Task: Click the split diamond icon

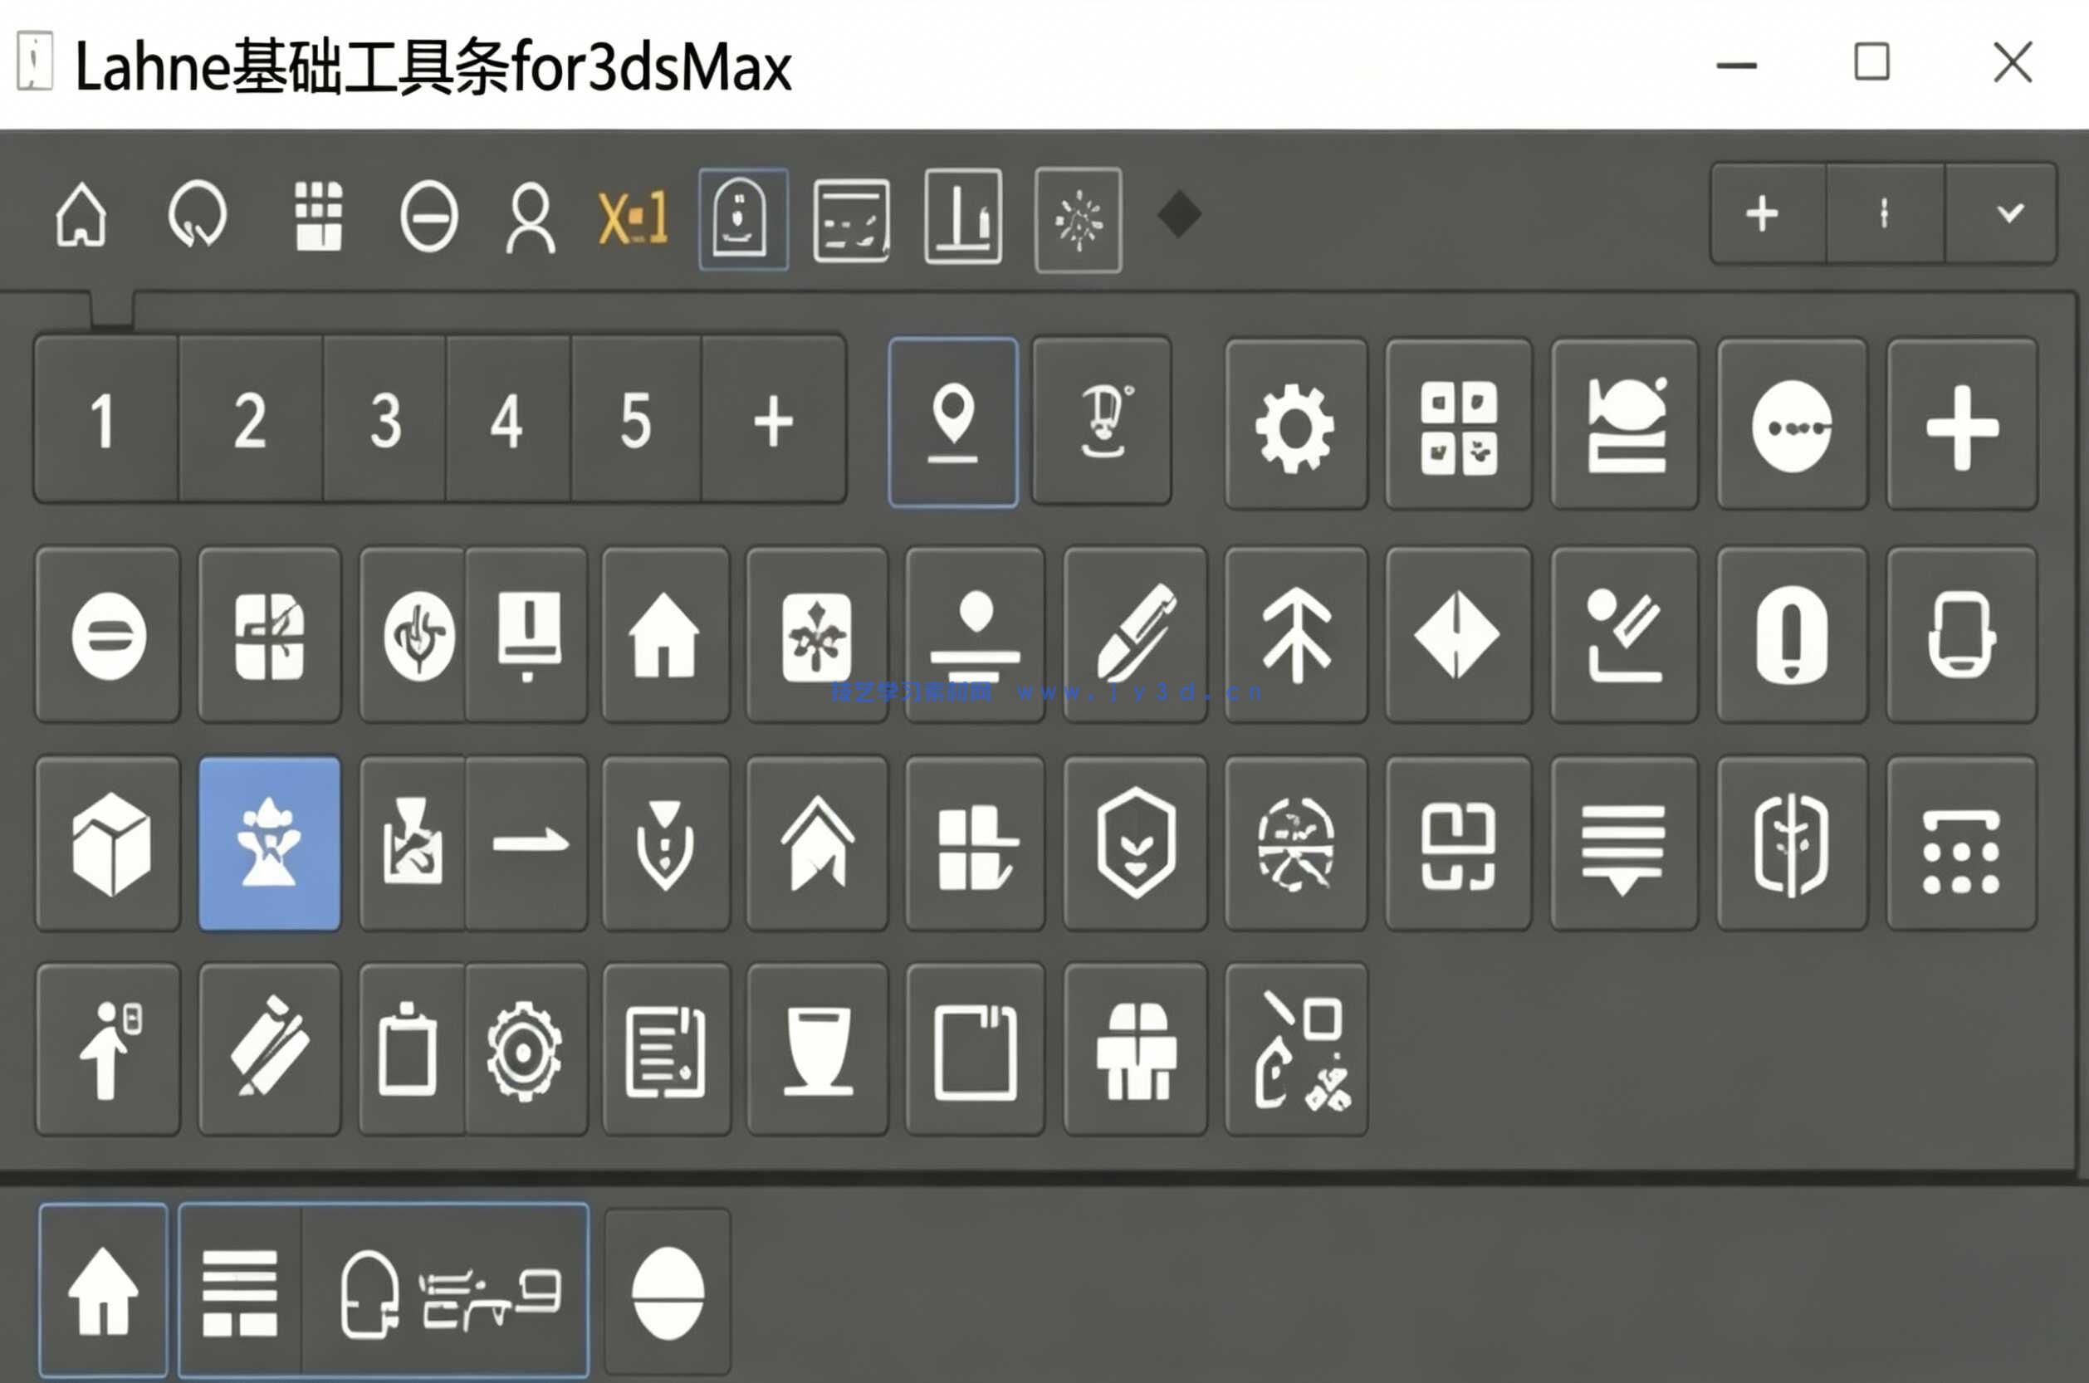Action: 1458,635
